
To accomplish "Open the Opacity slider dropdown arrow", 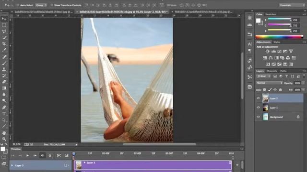I will 303,83.
